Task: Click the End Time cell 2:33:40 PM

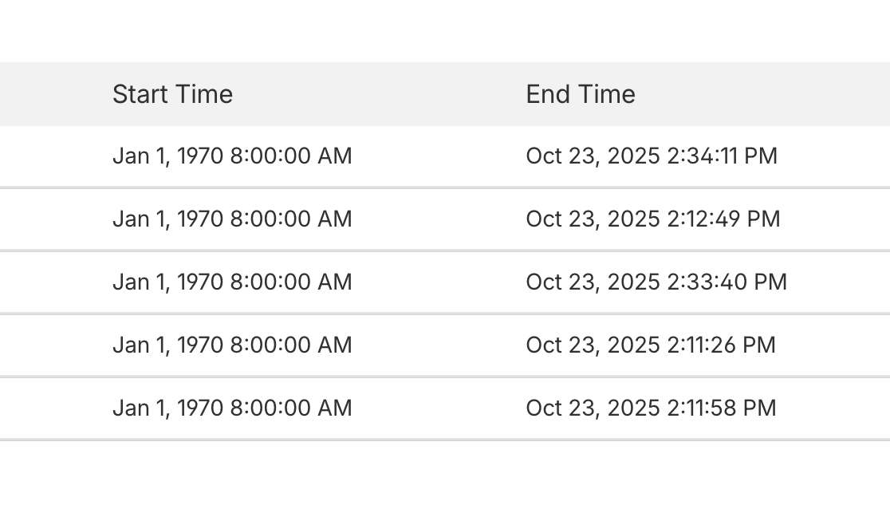Action: click(656, 282)
